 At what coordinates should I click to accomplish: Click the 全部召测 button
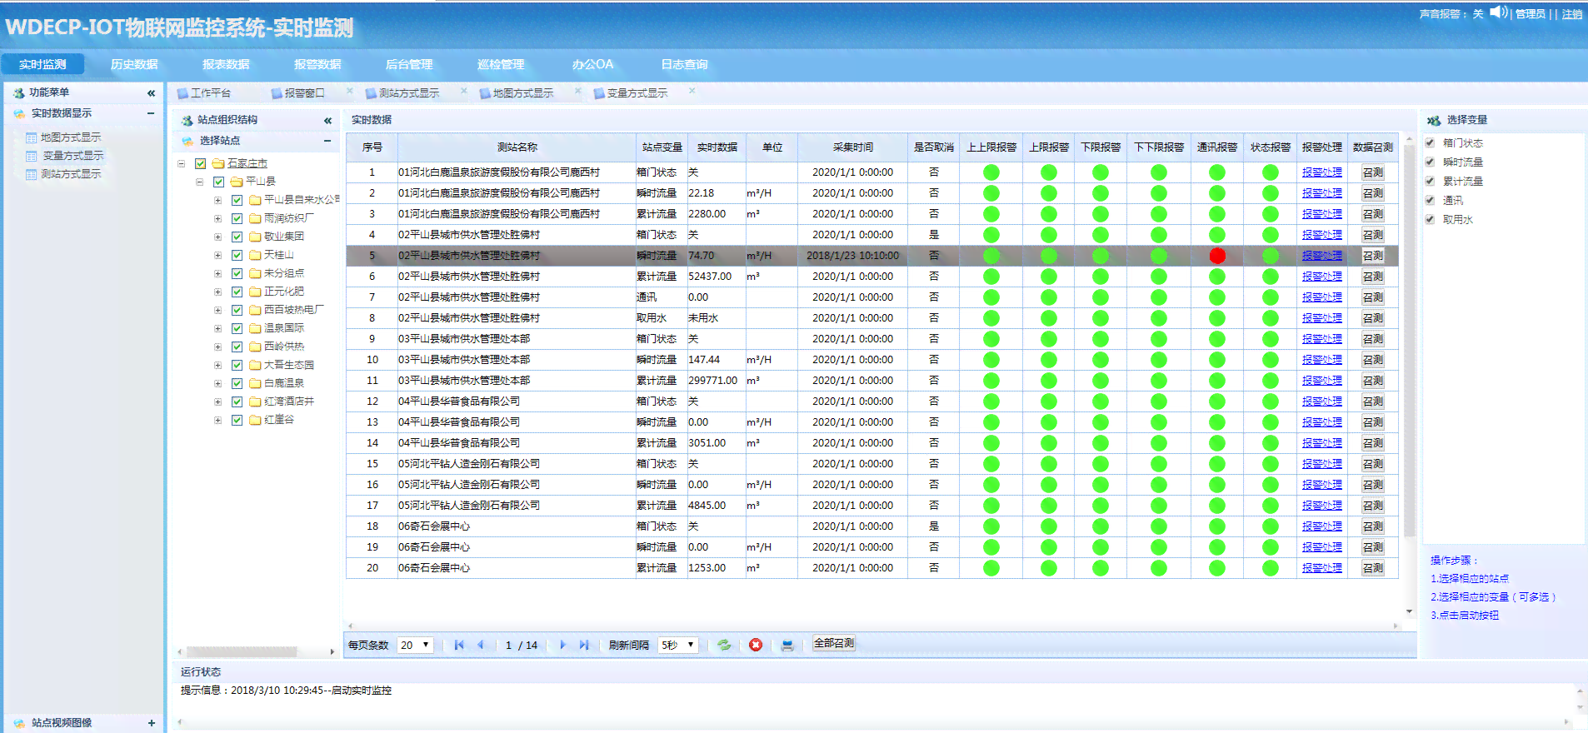[x=833, y=643]
